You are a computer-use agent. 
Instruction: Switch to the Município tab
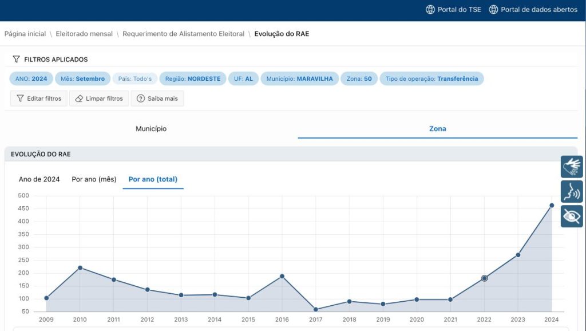click(151, 129)
